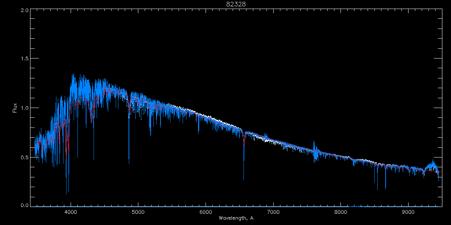The image size is (451, 225).
Task: Click the 2.0 flux tick label
Action: tap(24, 10)
